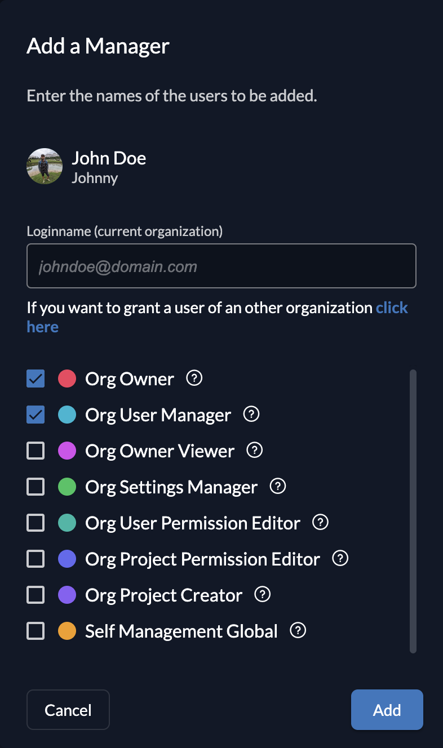Follow the 'click here' other organization link
443x748 pixels.
391,308
